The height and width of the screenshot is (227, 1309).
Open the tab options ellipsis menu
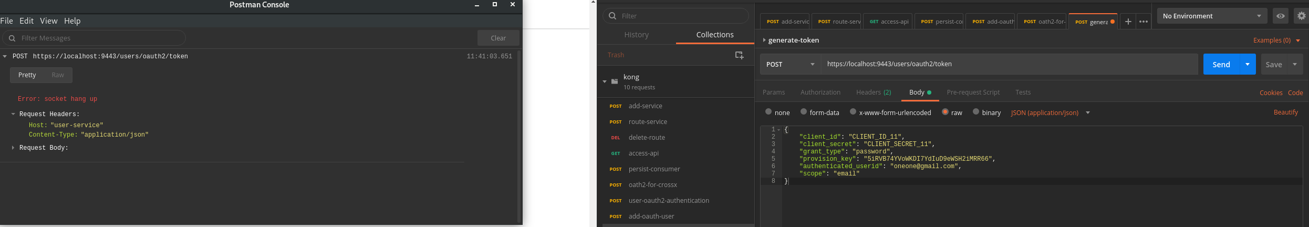tap(1143, 22)
